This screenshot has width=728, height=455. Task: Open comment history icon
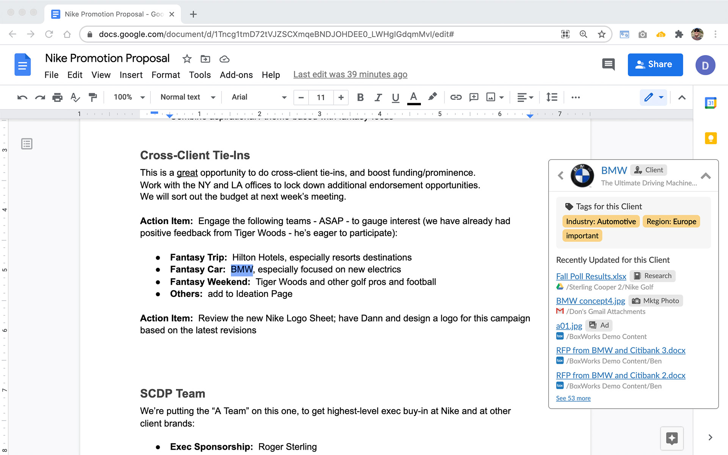(x=608, y=64)
